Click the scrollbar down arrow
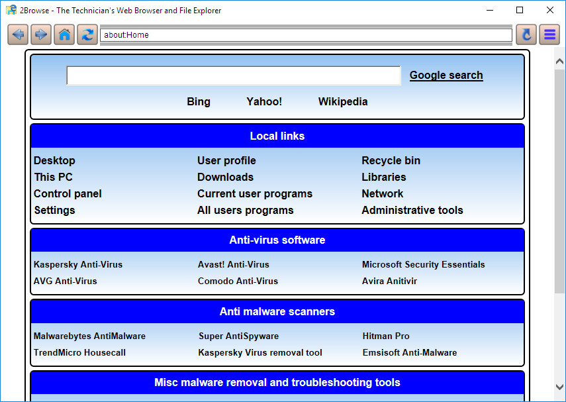 click(559, 387)
